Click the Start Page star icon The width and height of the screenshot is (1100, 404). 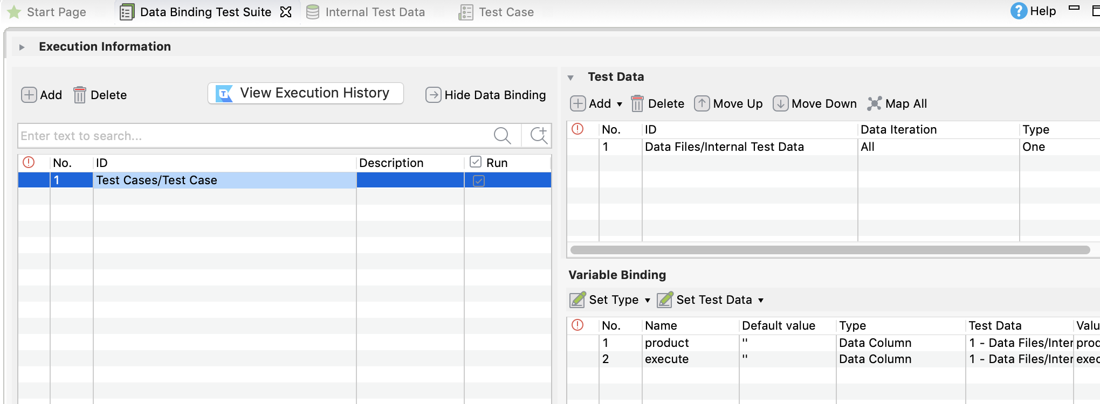tap(14, 12)
